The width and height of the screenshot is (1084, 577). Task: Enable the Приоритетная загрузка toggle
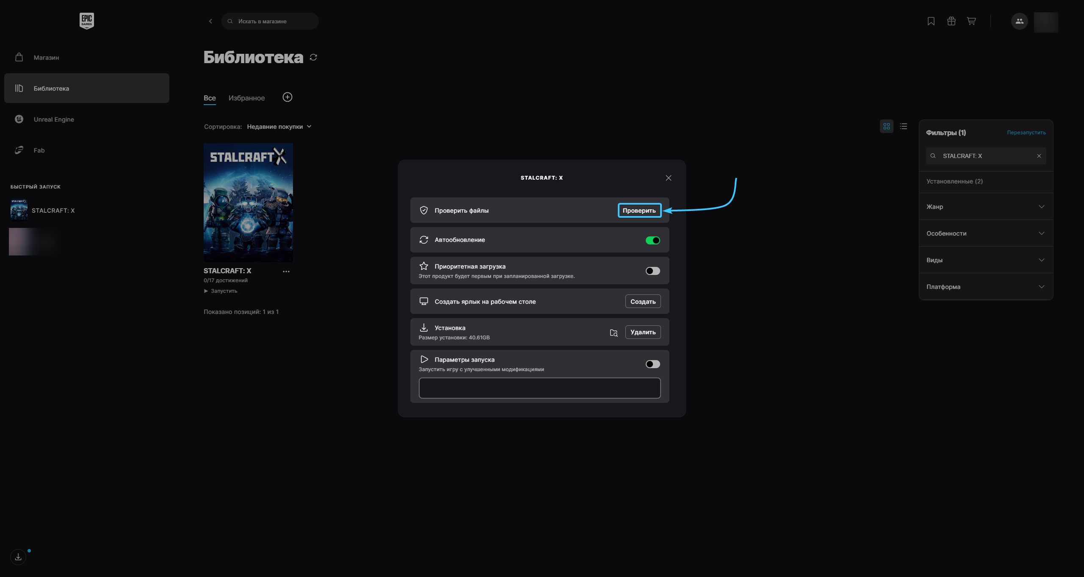653,271
